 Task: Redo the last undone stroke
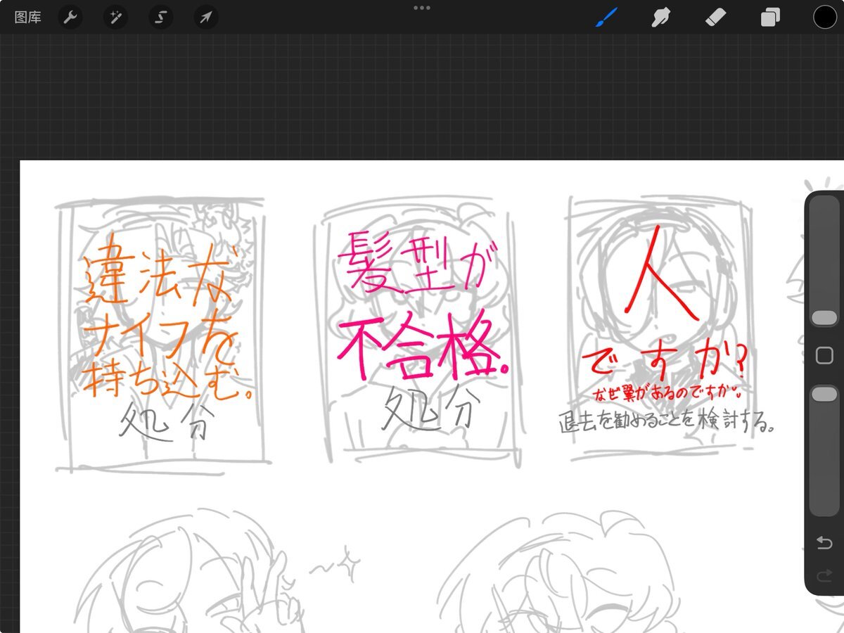coord(824,577)
